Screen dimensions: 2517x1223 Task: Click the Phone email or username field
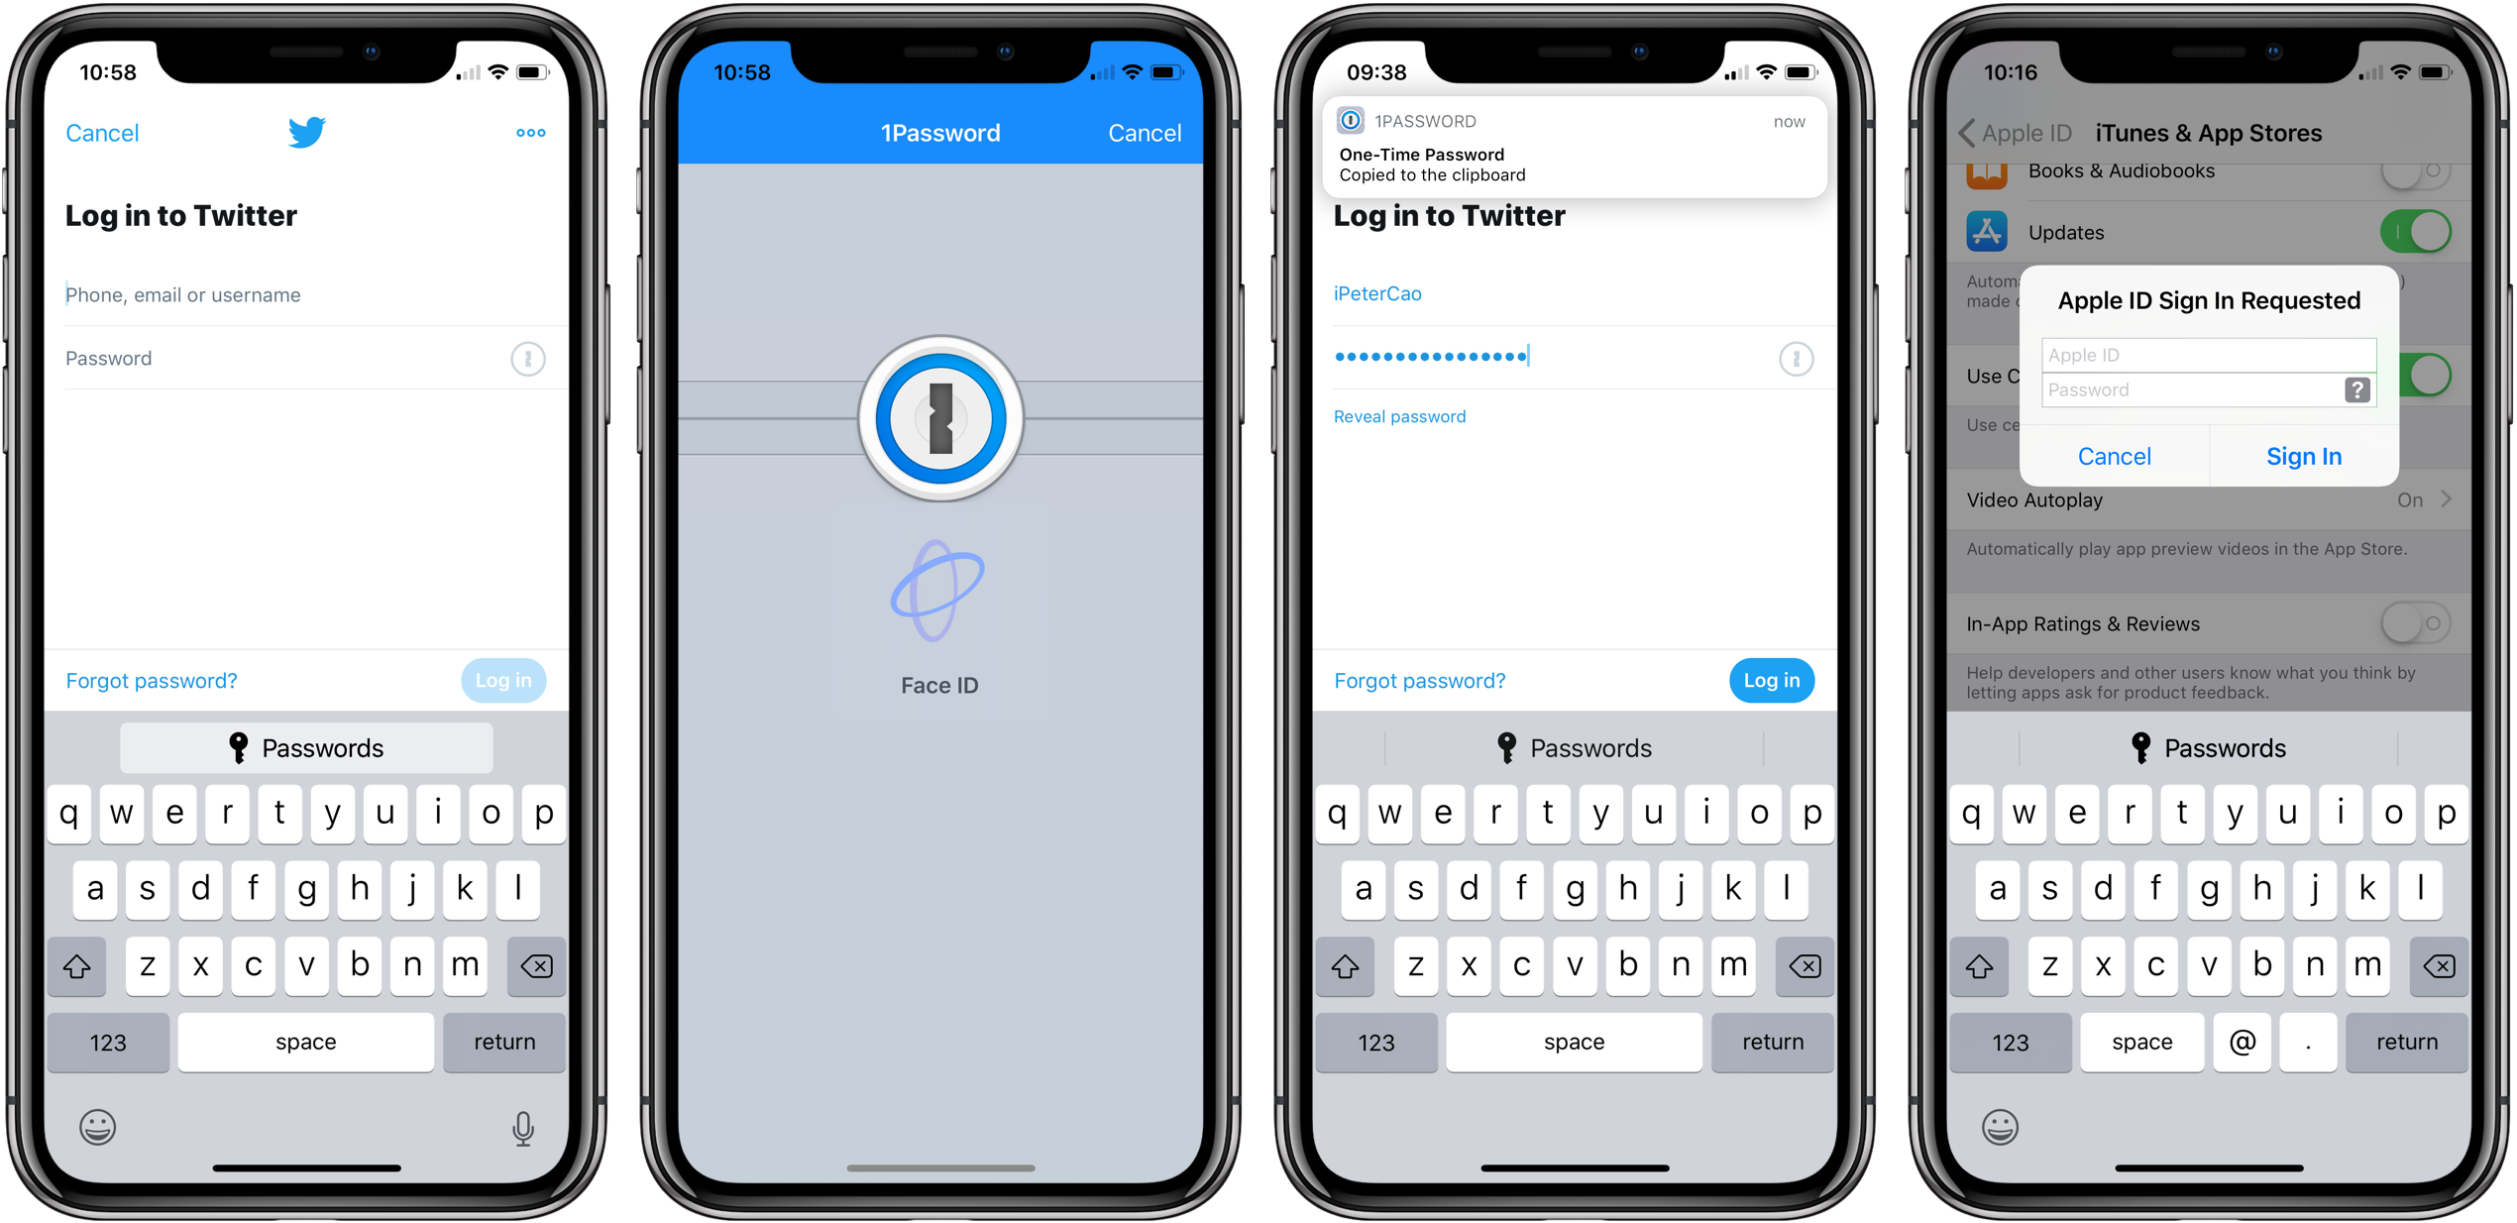tap(313, 293)
